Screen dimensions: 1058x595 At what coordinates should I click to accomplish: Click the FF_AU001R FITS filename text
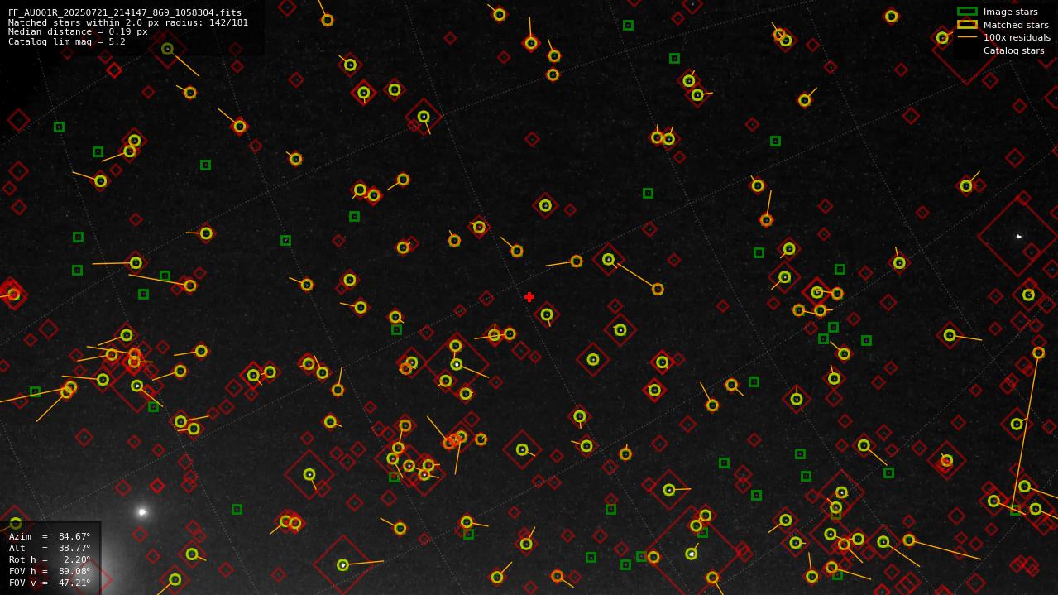pos(125,13)
